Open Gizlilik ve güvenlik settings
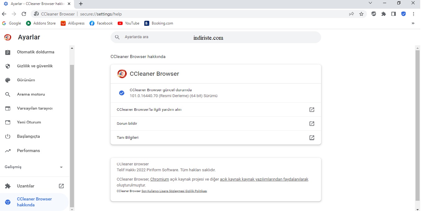Viewport: 423px width, 211px height. (x=35, y=66)
